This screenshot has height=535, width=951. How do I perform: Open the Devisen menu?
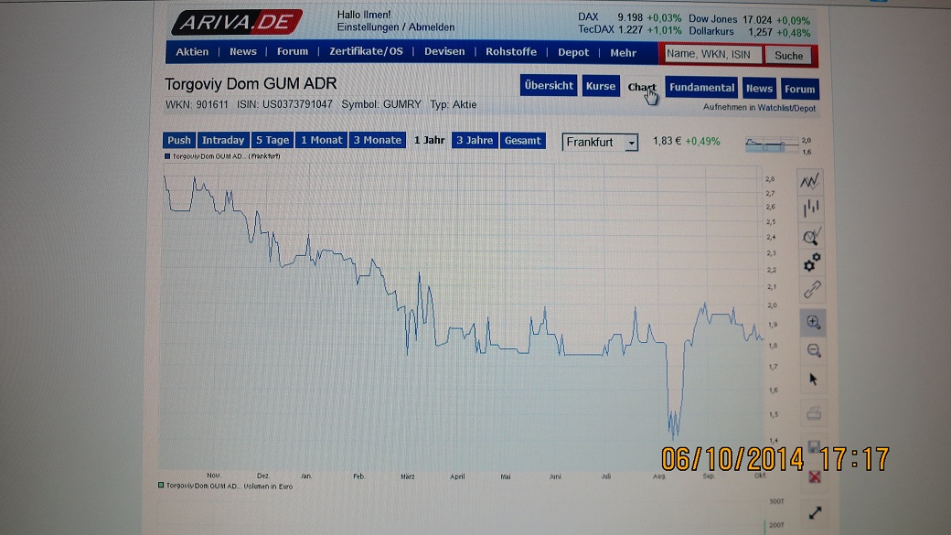(444, 51)
